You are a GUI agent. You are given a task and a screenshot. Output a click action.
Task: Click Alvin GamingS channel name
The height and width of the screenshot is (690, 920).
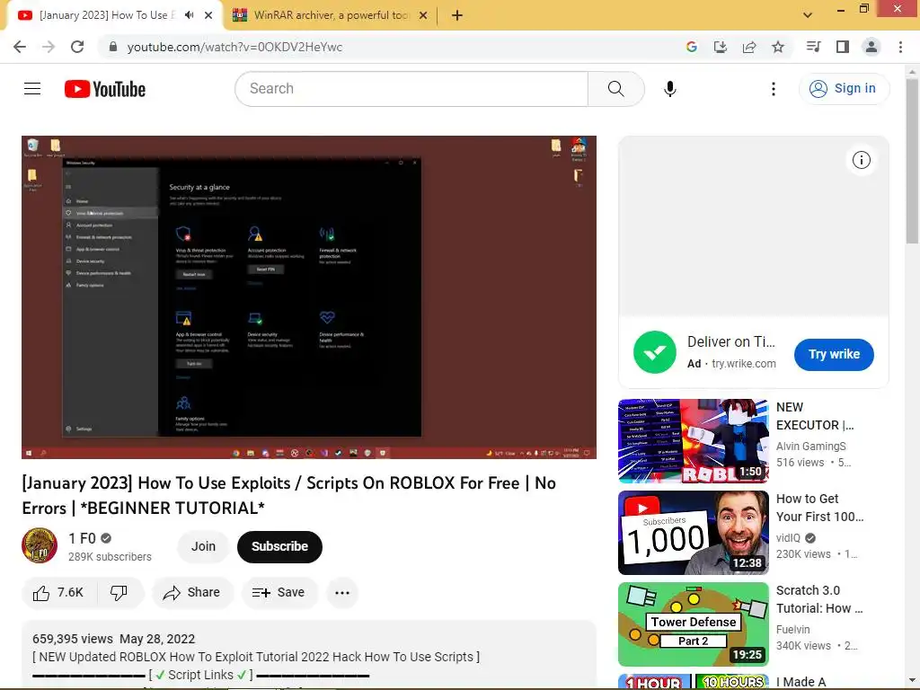click(x=811, y=446)
